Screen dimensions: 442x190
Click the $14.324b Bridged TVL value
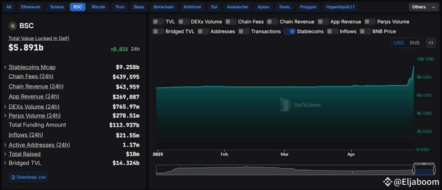click(x=126, y=163)
